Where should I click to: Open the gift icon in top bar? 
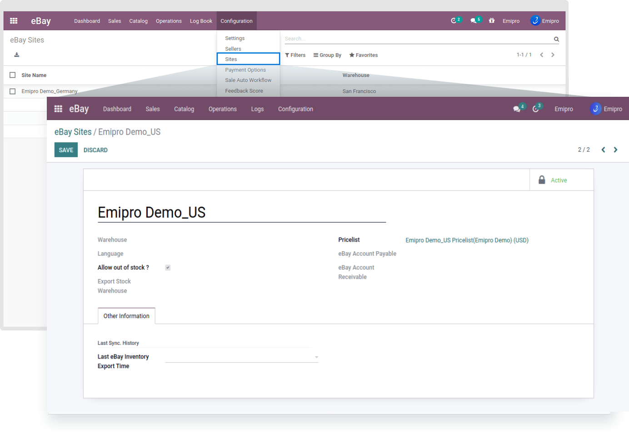coord(491,21)
